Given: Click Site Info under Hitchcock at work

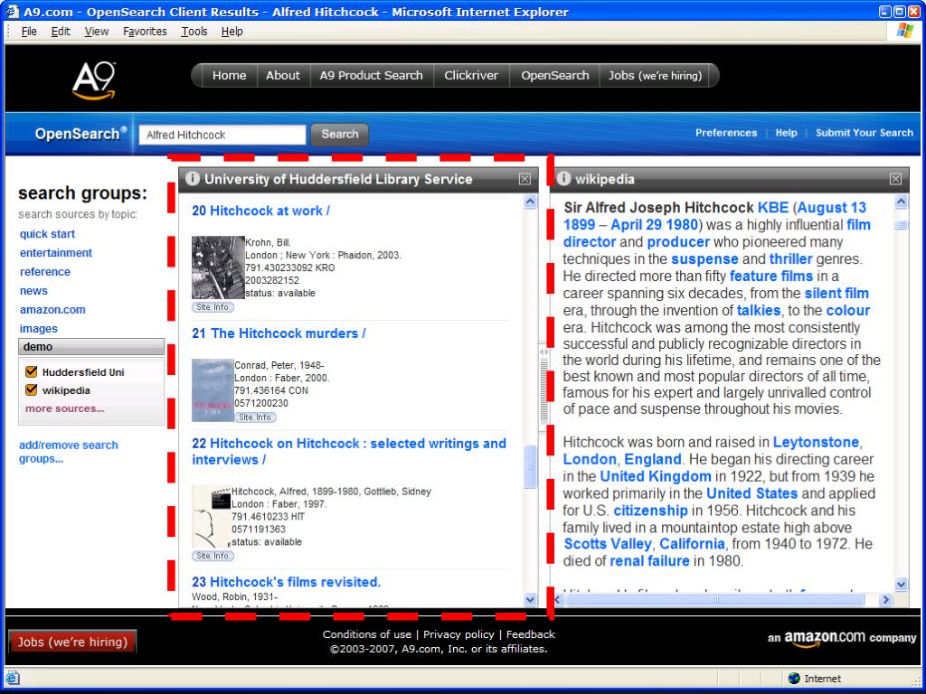Looking at the screenshot, I should (213, 307).
